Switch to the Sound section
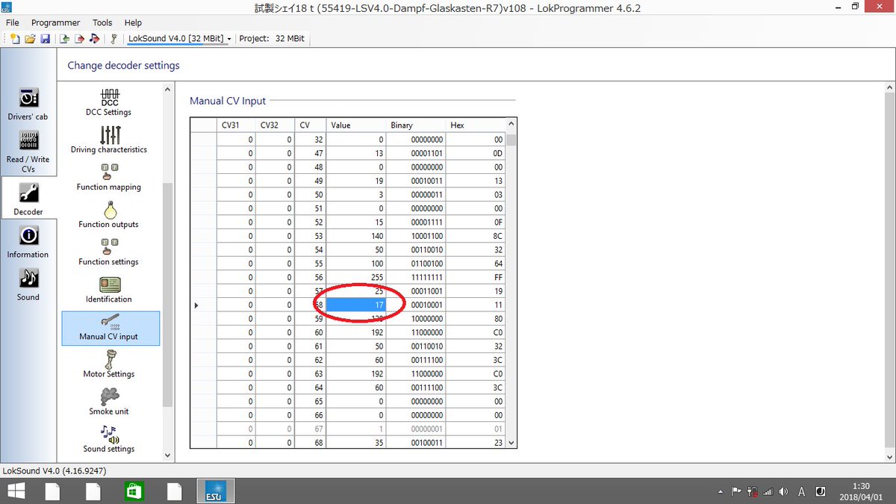The height and width of the screenshot is (504, 896). (28, 285)
